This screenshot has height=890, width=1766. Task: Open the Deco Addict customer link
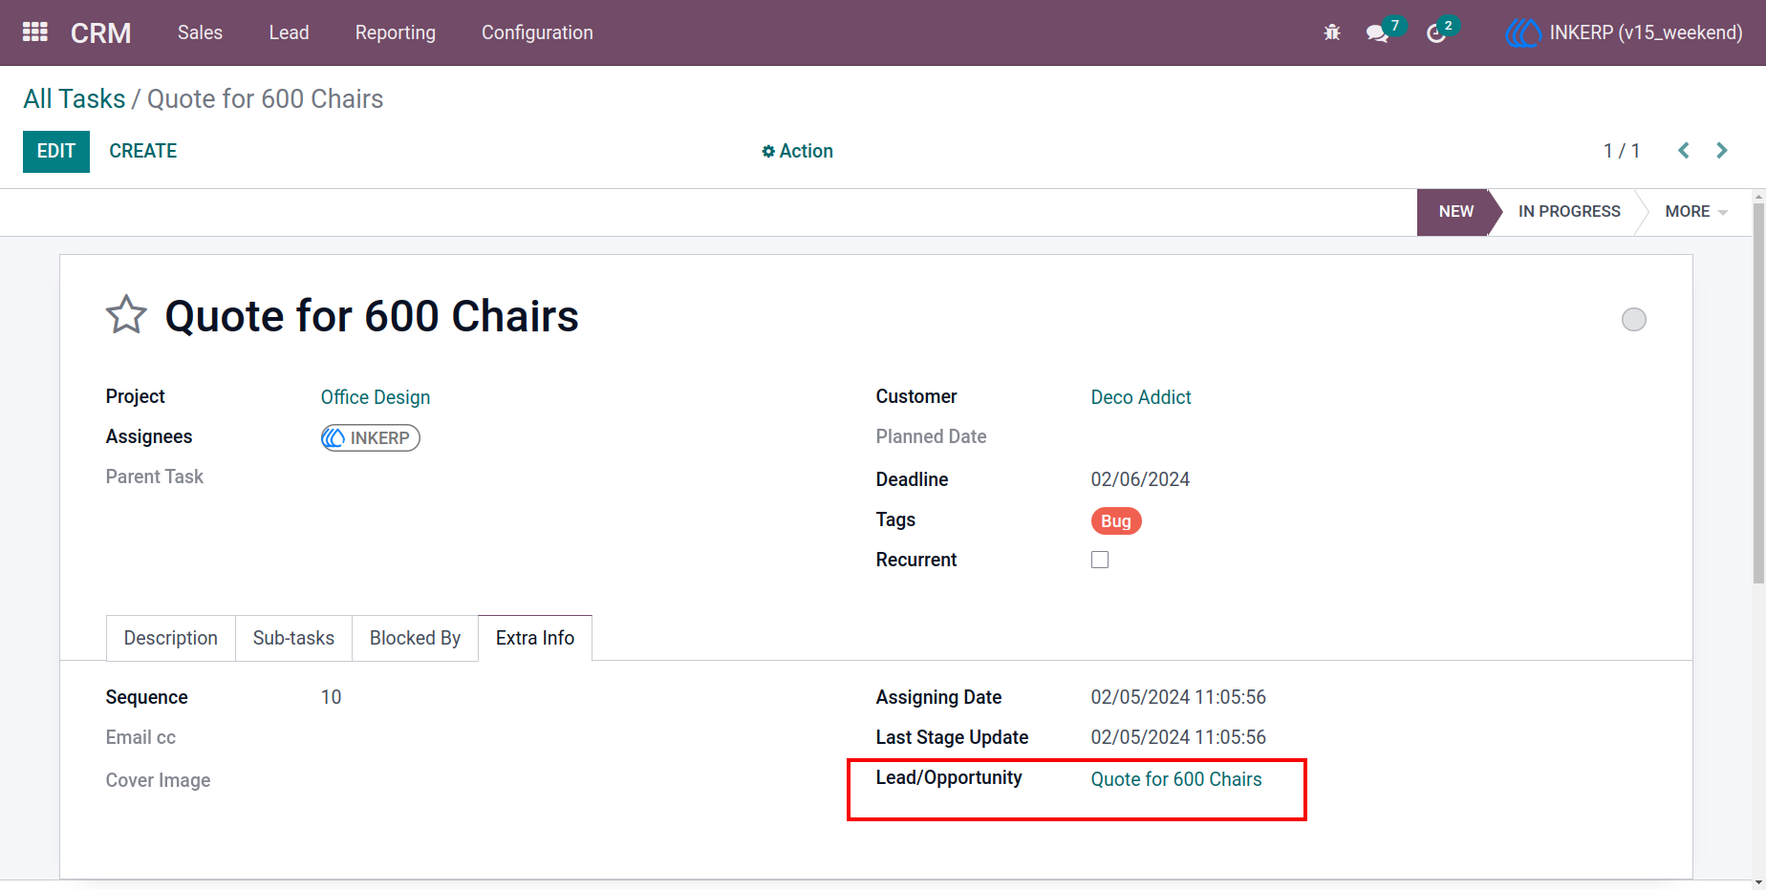tap(1141, 397)
